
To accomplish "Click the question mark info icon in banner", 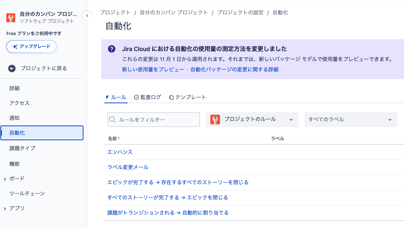I will (111, 49).
